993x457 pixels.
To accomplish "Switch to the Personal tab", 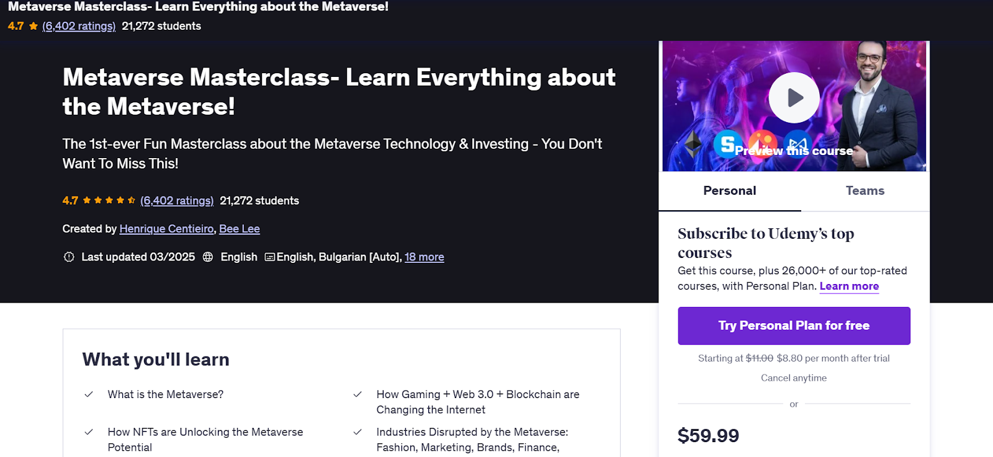I will (730, 191).
